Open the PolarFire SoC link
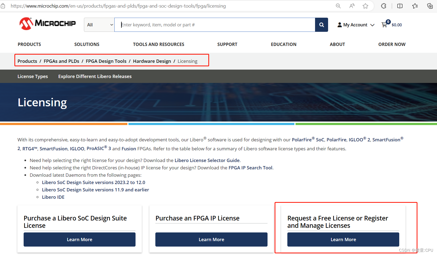The image size is (437, 255). 308,139
